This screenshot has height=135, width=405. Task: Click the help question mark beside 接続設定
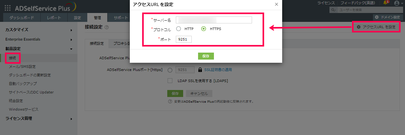tap(107, 27)
